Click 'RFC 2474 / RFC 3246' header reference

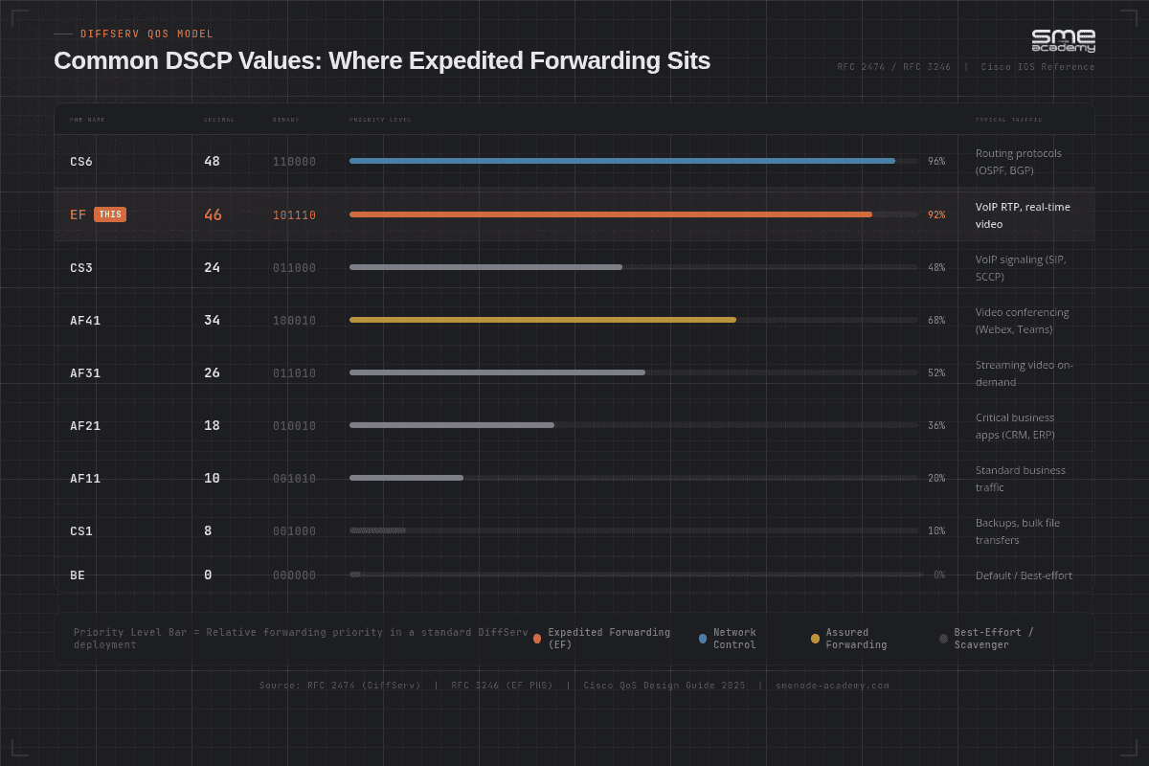[x=894, y=67]
